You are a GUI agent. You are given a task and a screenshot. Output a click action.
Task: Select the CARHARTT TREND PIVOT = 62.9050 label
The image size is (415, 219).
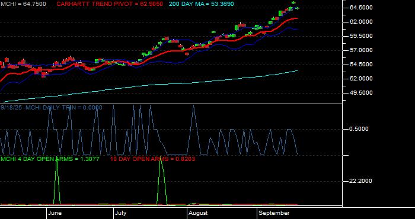point(110,4)
